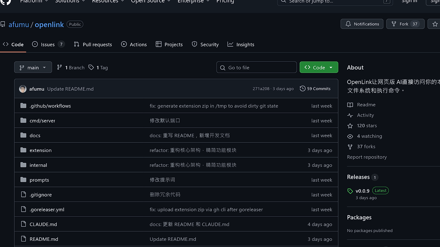The image size is (440, 247).
Task: Click the repository book icon beside afumu
Action: point(3,24)
